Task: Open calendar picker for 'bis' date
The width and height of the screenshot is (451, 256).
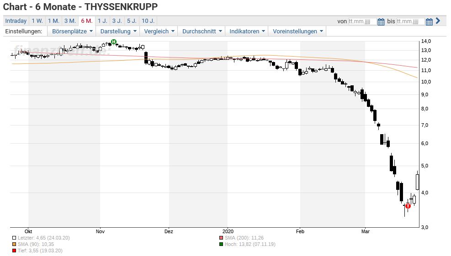Action: 429,21
